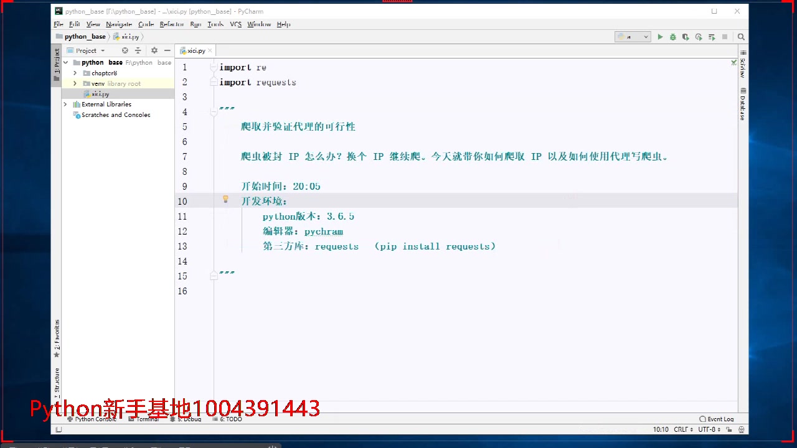This screenshot has height=448, width=797.
Task: Open the Window menu
Action: (x=259, y=24)
